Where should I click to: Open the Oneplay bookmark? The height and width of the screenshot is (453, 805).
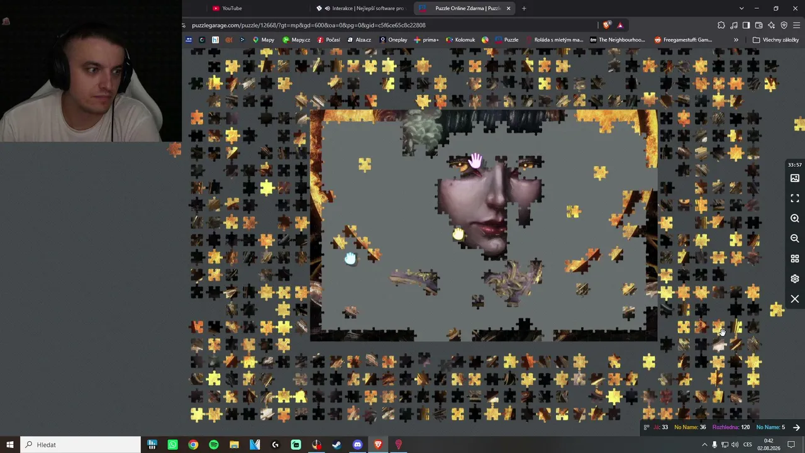point(393,40)
